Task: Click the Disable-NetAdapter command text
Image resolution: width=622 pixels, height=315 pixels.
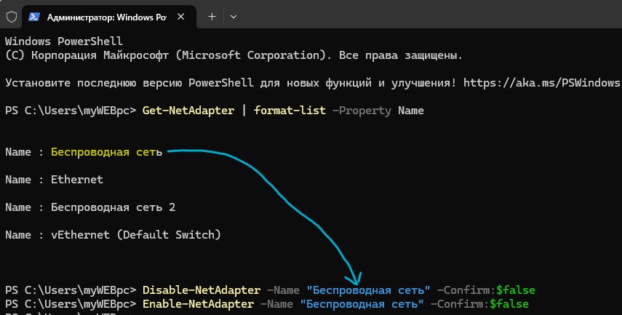Action: pyautogui.click(x=201, y=290)
